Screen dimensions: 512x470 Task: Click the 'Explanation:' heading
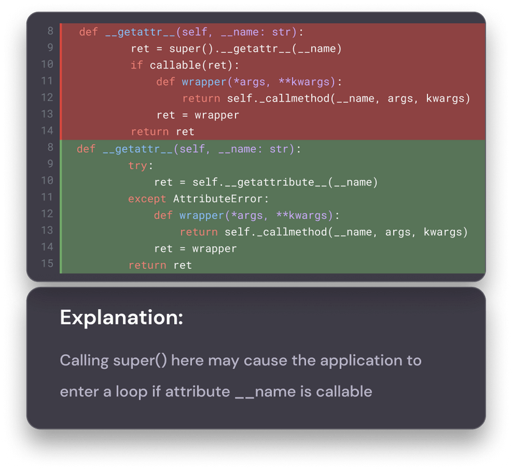click(122, 318)
